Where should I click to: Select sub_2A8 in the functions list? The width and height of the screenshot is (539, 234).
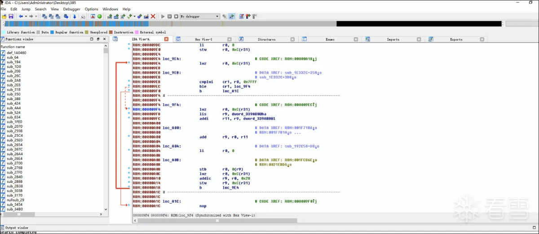(x=13, y=80)
